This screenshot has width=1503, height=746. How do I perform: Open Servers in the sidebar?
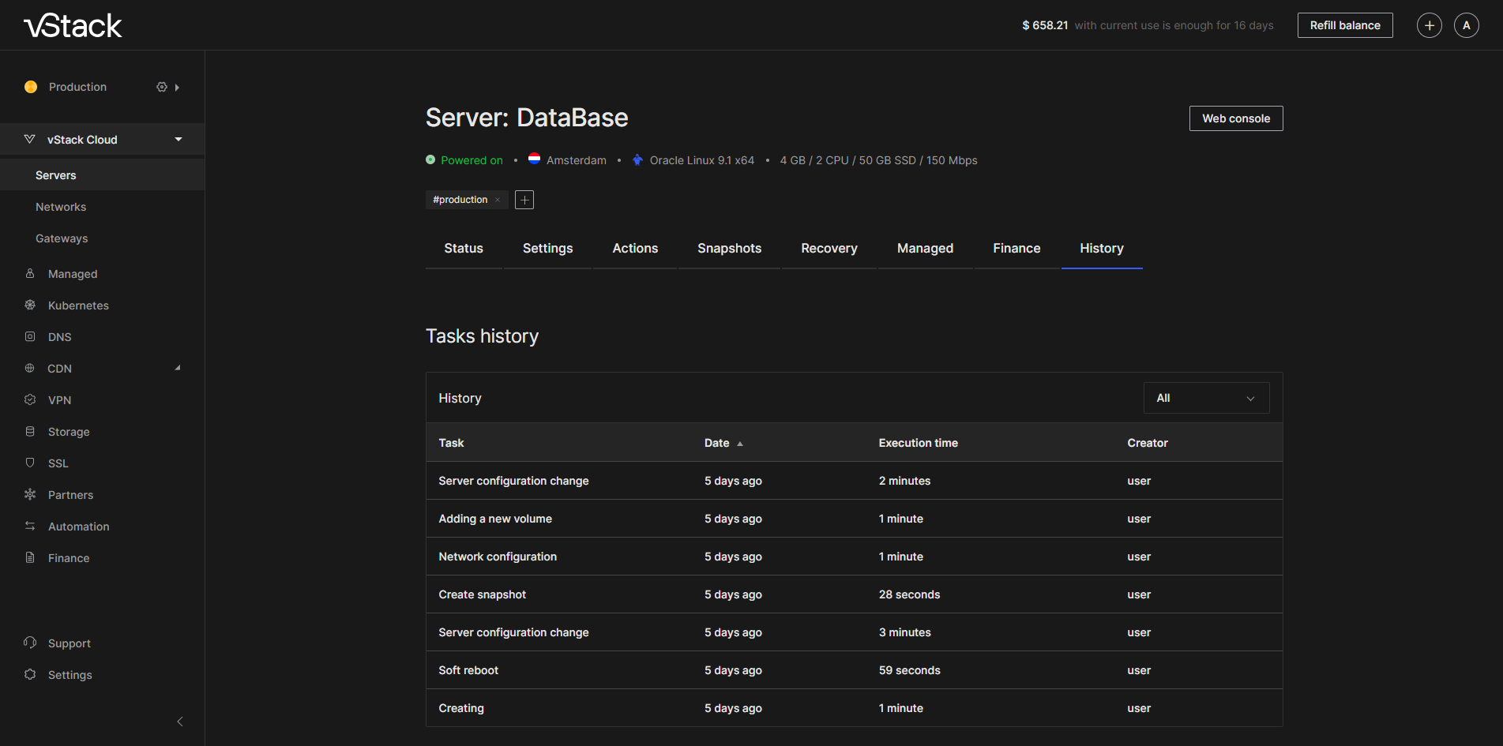click(103, 175)
